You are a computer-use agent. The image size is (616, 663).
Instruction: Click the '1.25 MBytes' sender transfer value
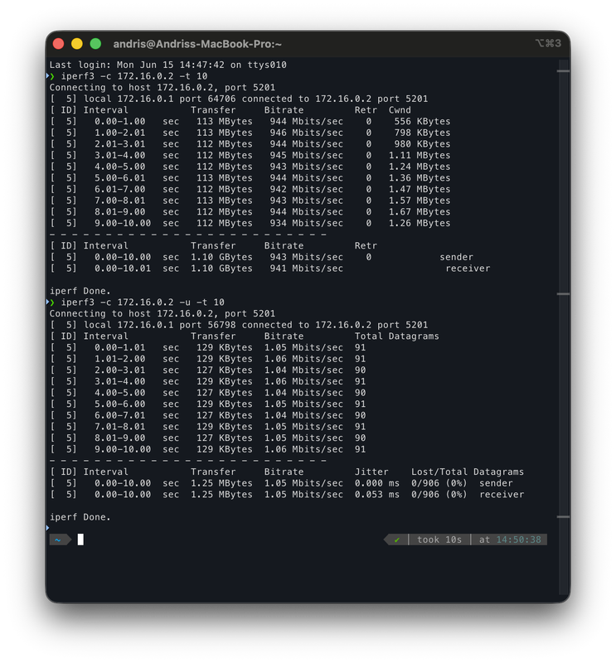221,483
